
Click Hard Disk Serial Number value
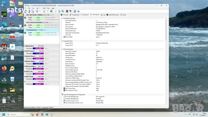103,33
